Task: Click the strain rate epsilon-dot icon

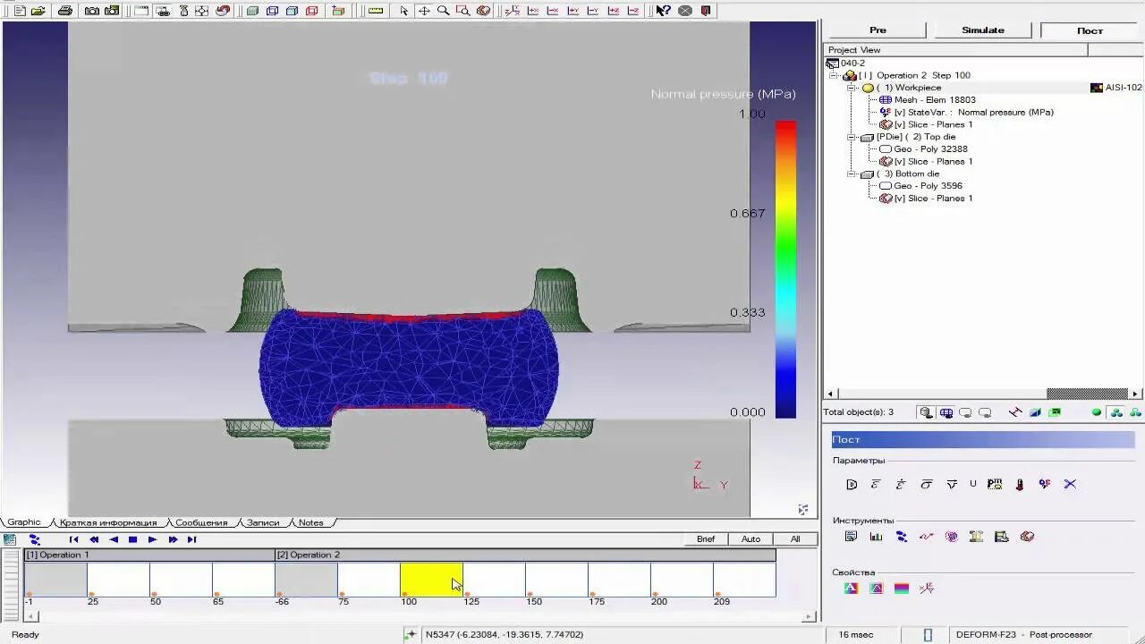Action: point(901,484)
